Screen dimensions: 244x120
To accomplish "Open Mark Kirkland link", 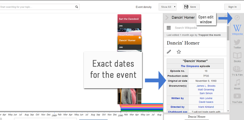I will tap(206, 107).
